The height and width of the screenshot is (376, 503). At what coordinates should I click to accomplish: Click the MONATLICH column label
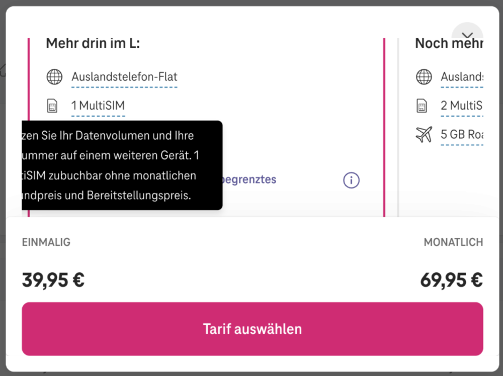click(x=453, y=242)
